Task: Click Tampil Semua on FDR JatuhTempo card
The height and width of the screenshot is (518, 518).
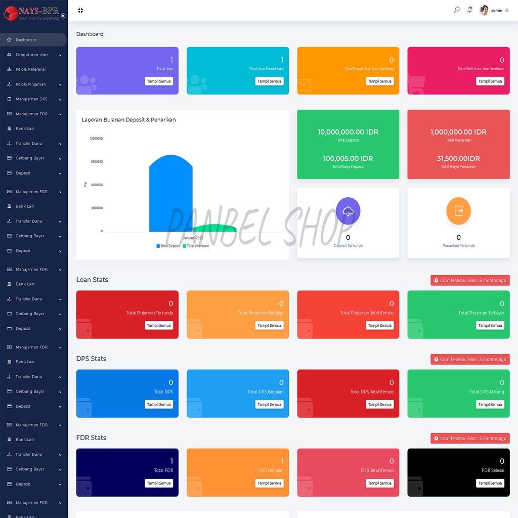Action: coord(379,483)
